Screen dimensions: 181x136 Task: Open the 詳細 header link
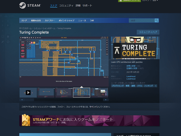pos(78,6)
